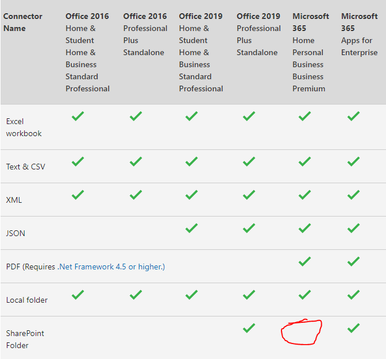
Task: Click the Office 2016 Home & Student column header
Action: coord(87,52)
